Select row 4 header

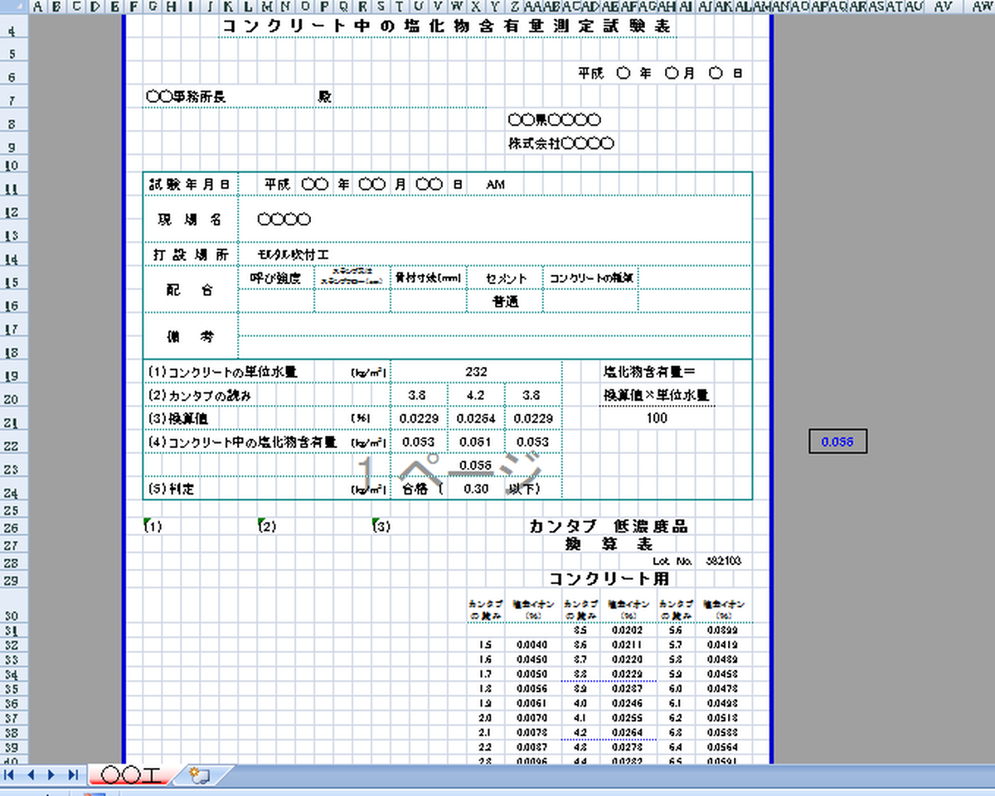13,32
